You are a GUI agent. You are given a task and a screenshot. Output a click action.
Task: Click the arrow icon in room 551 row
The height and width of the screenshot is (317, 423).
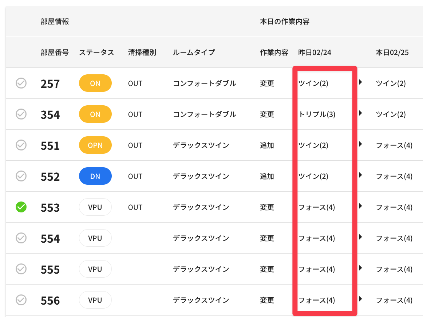[361, 145]
